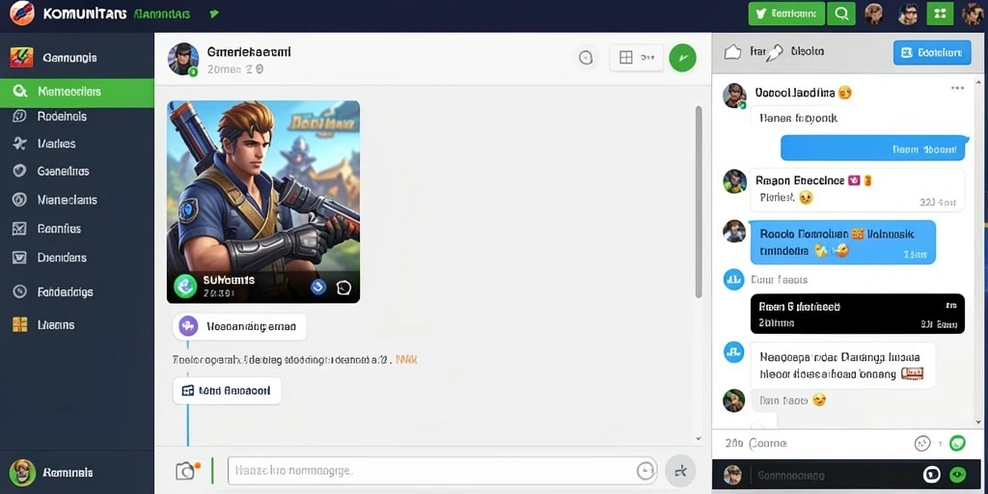Click the blue round icon on the image caption

pyautogui.click(x=318, y=288)
